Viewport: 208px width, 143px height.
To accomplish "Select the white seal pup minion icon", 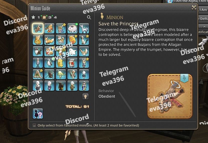I will click(x=72, y=51).
